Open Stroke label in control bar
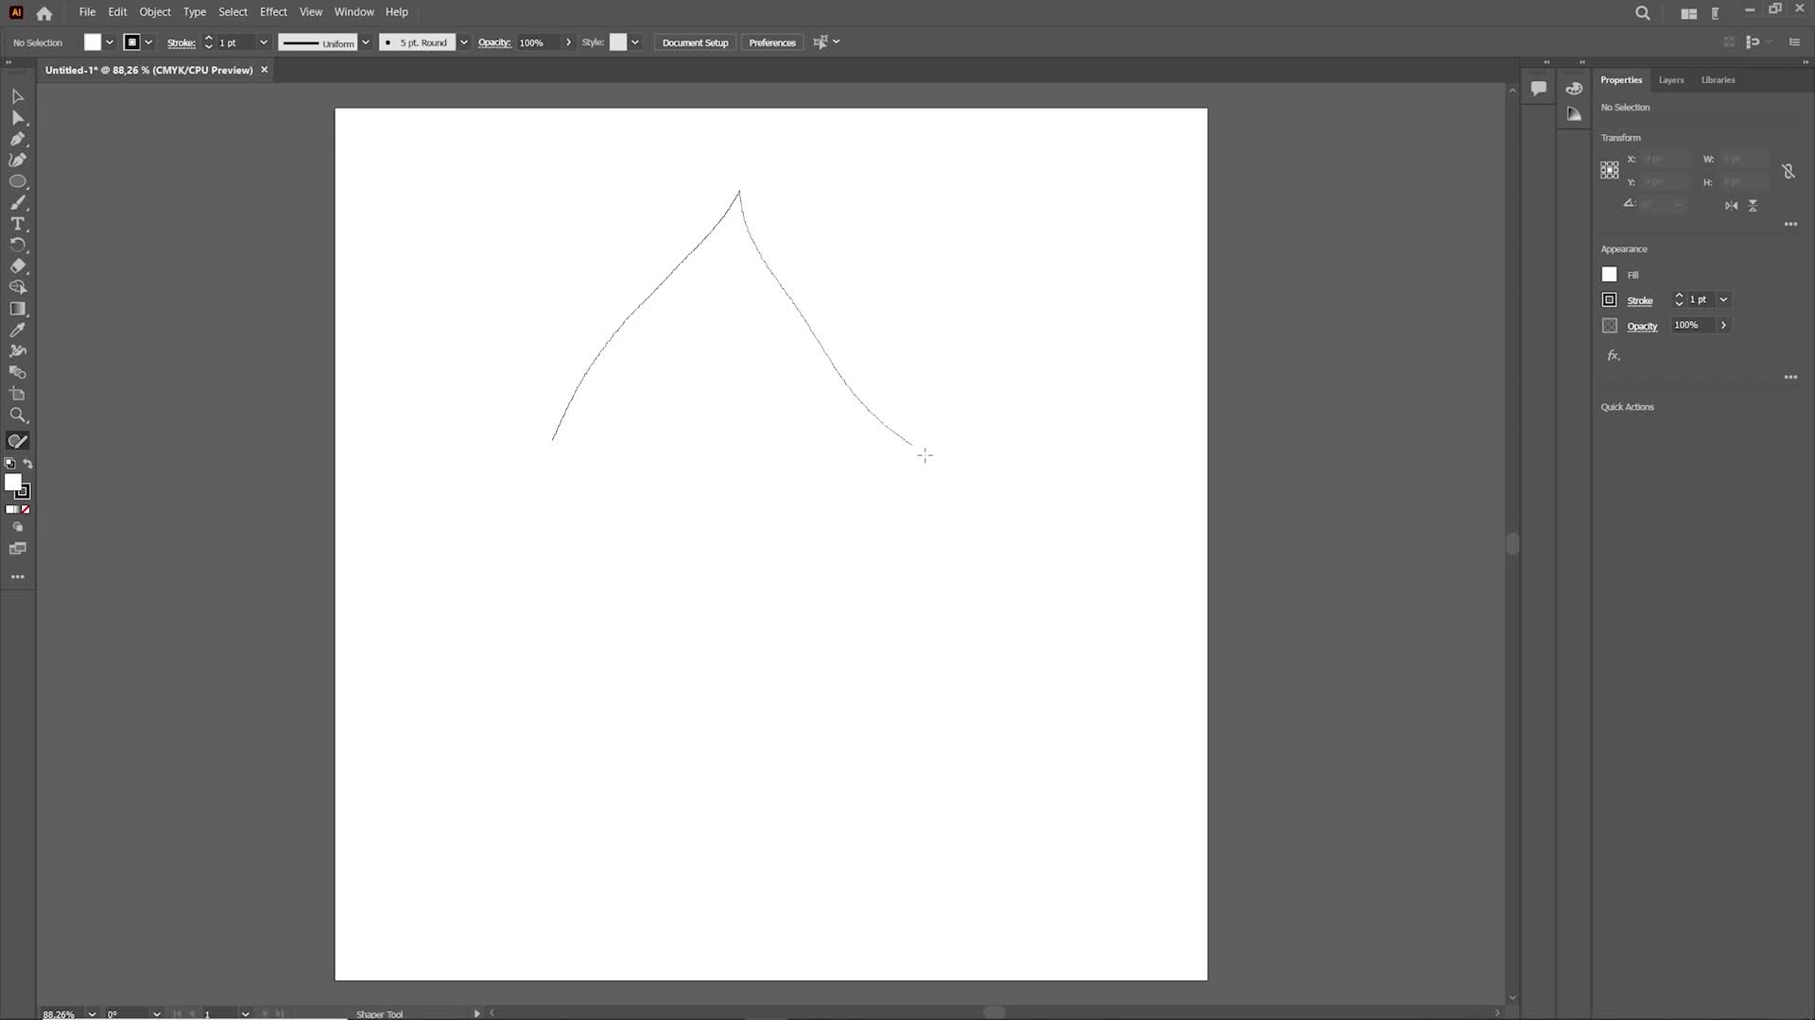 (181, 42)
